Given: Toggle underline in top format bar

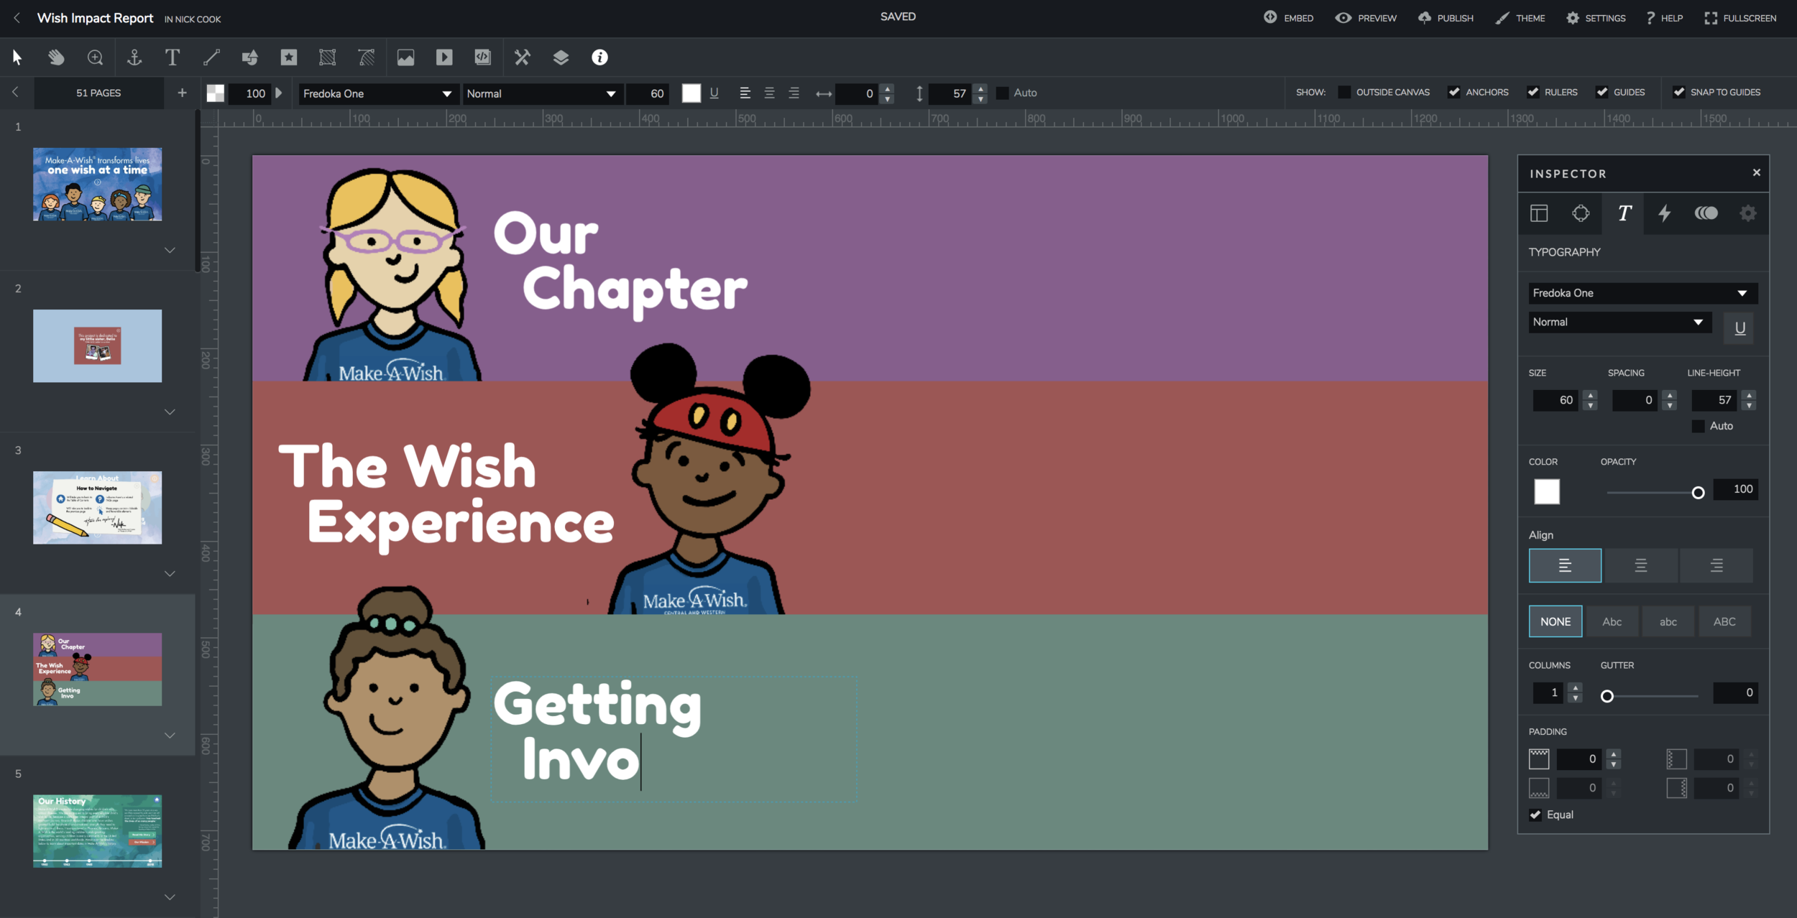Looking at the screenshot, I should tap(714, 93).
